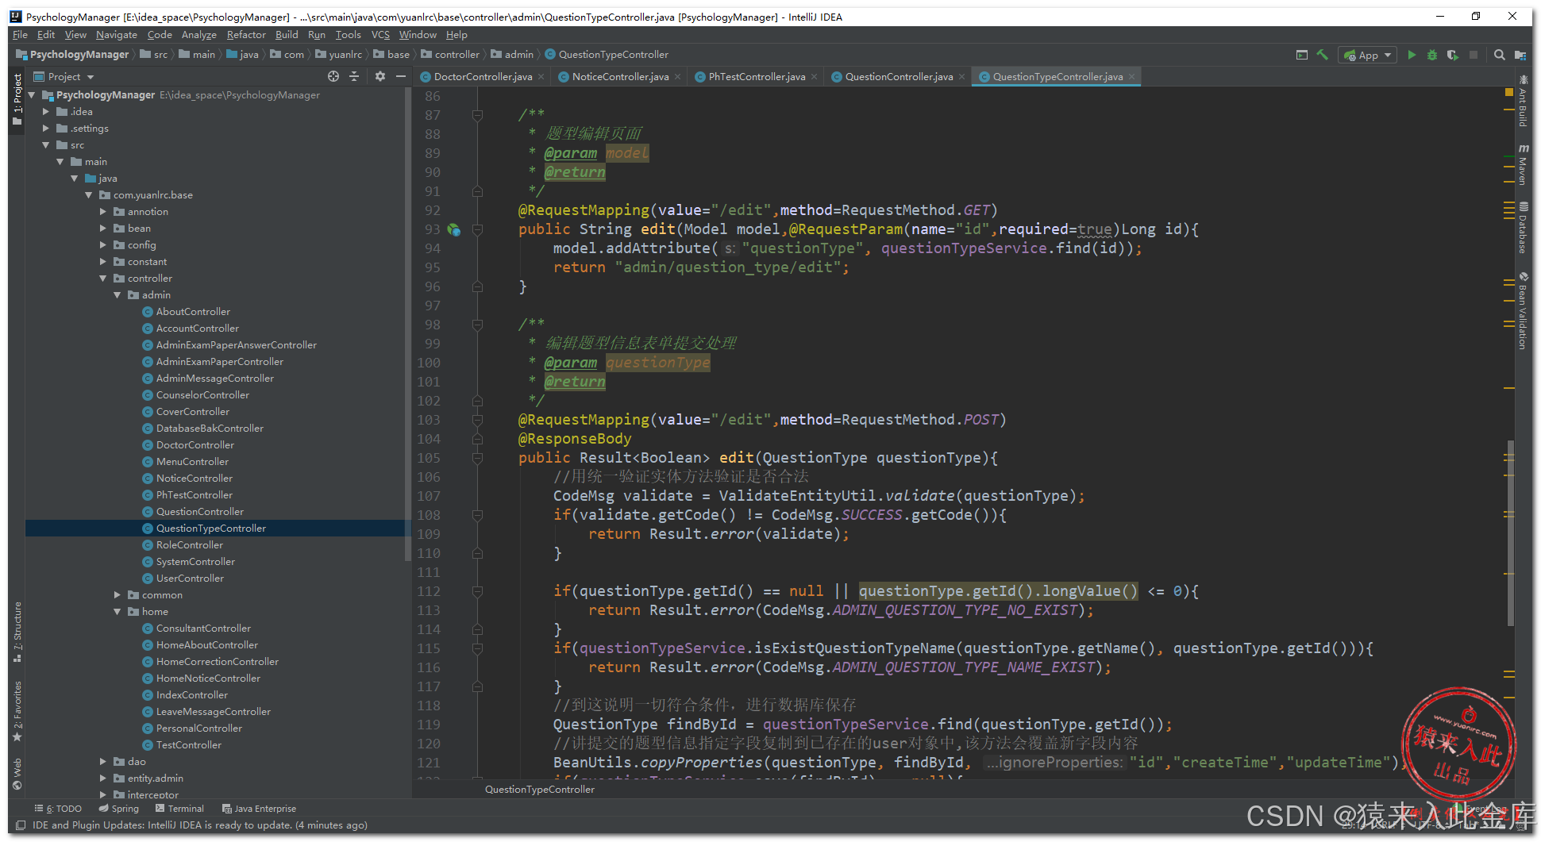1541x842 pixels.
Task: Expand the .settings folder
Action: point(46,129)
